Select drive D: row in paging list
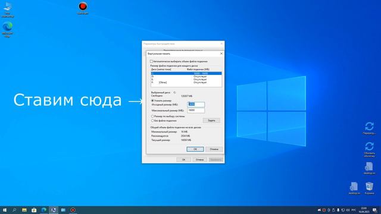 (x=186, y=77)
